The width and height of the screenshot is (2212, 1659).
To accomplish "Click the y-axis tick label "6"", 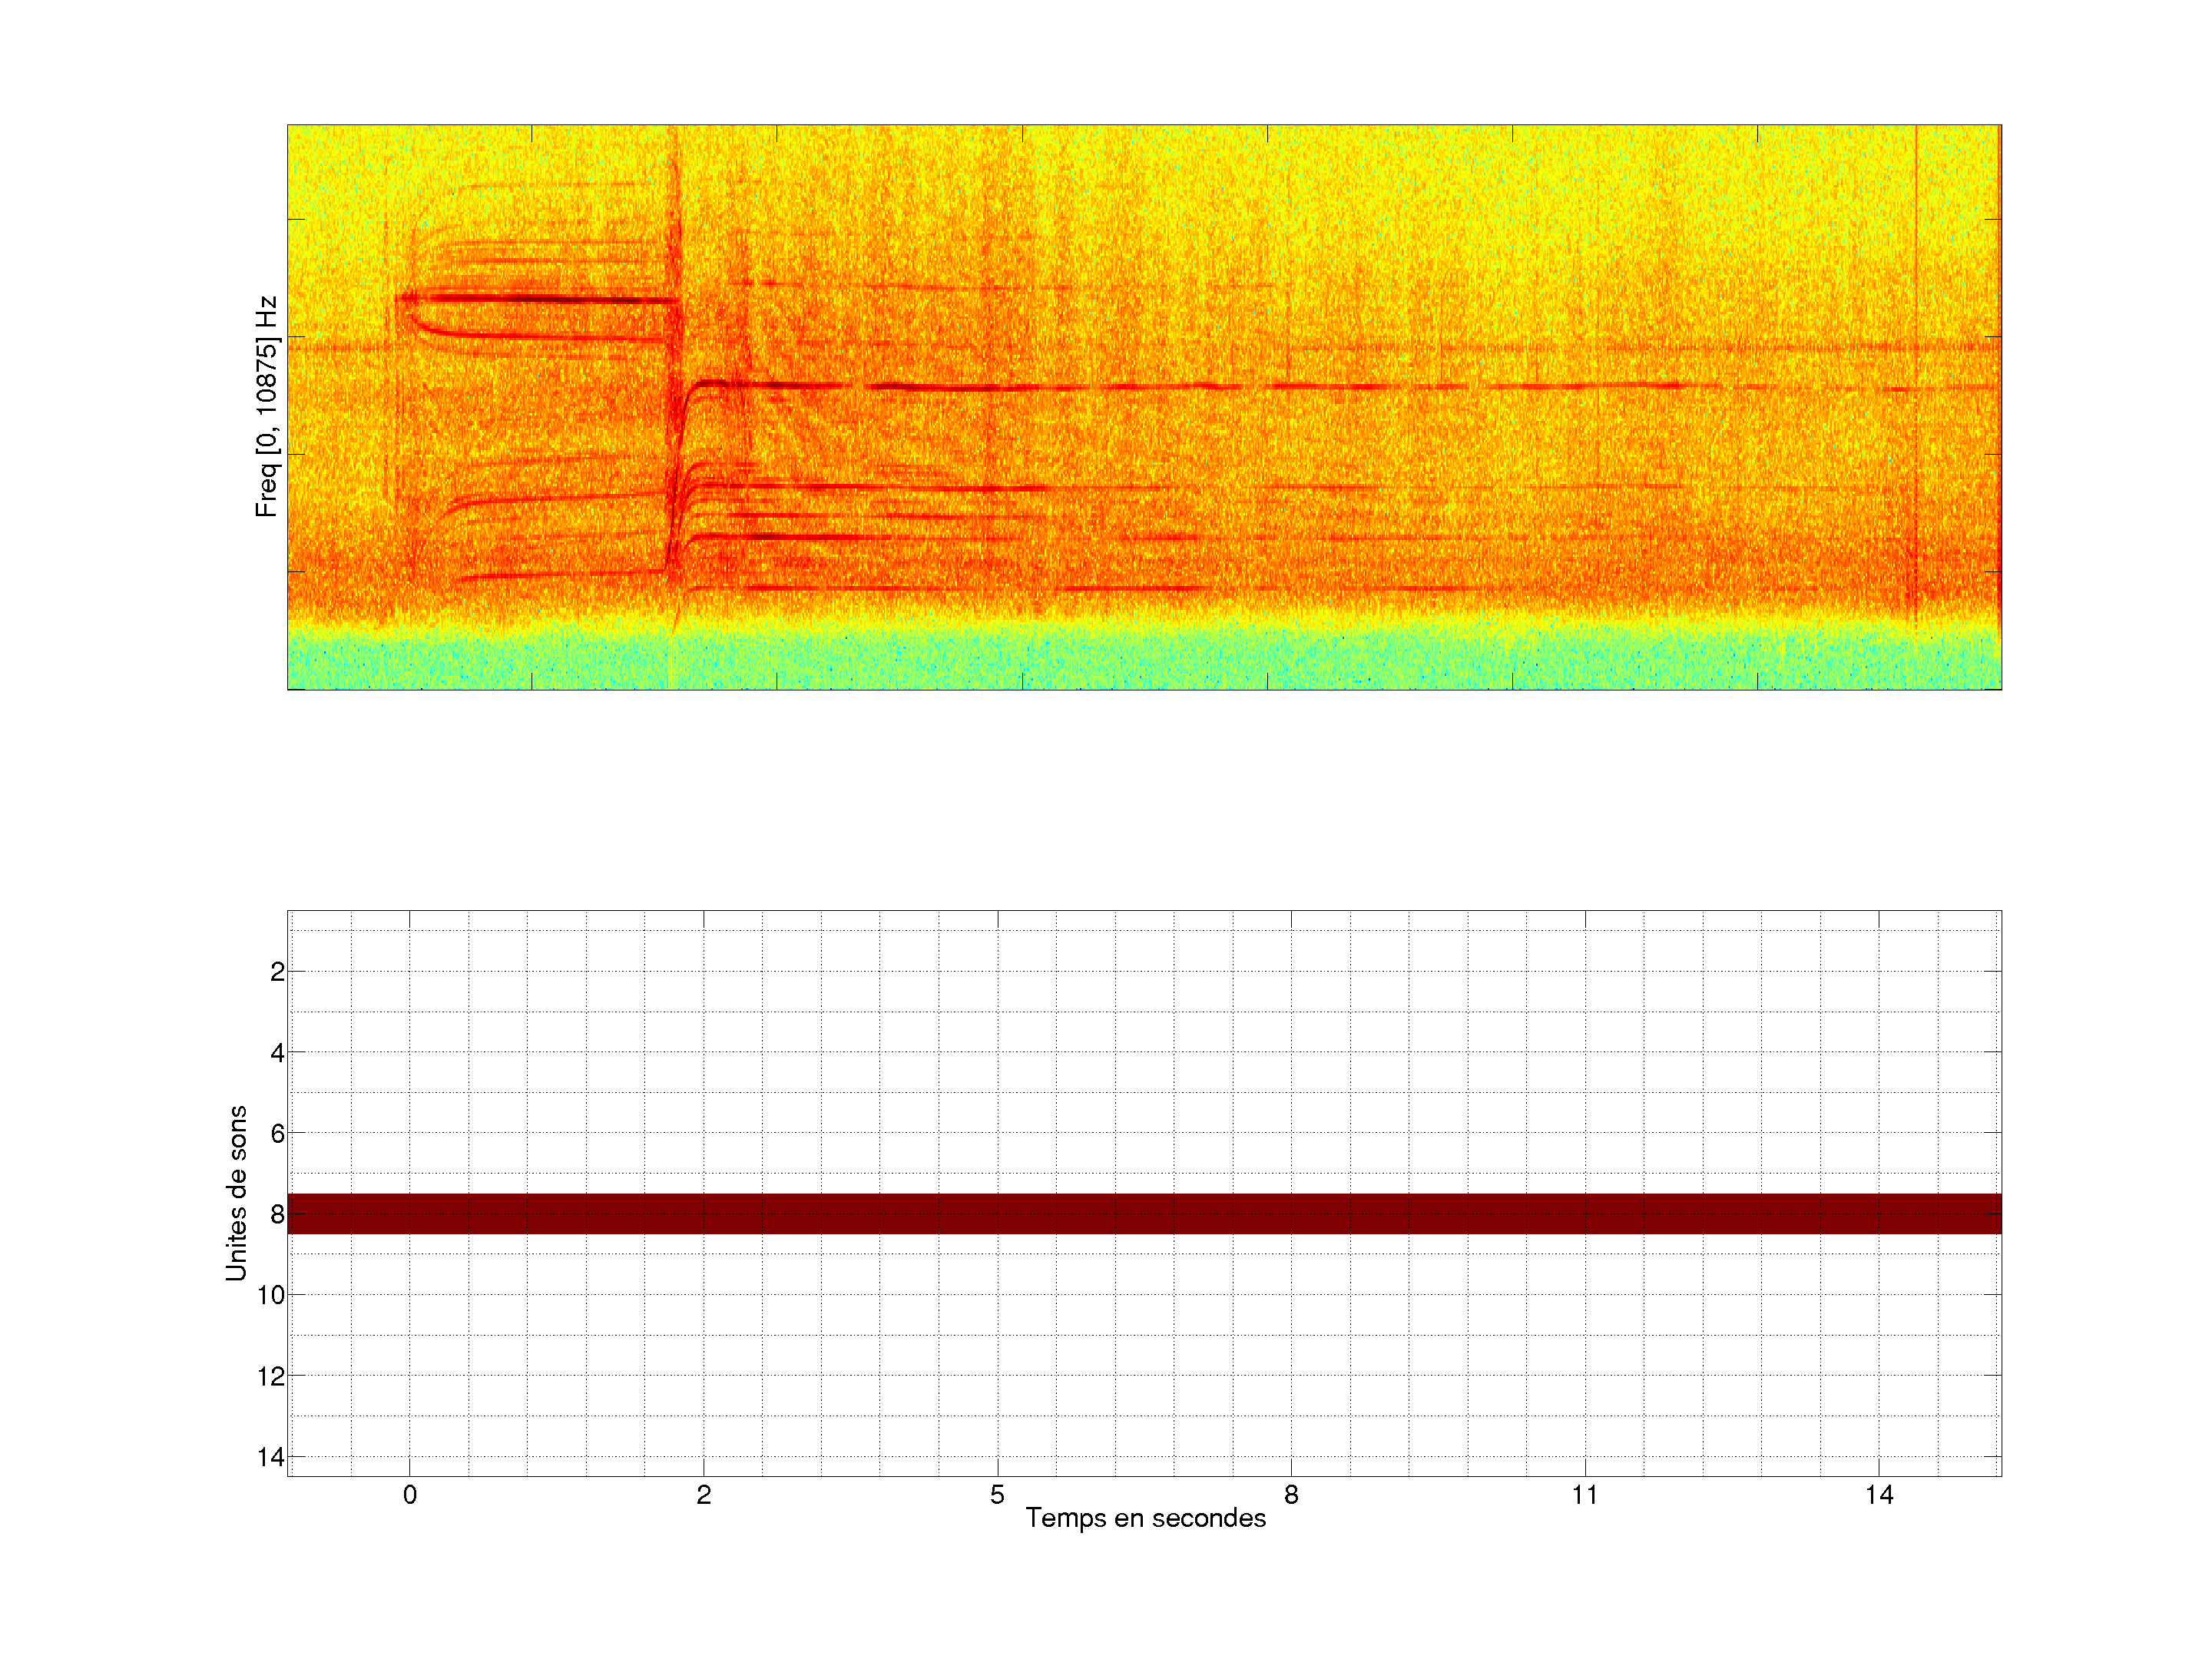I will (x=277, y=1133).
